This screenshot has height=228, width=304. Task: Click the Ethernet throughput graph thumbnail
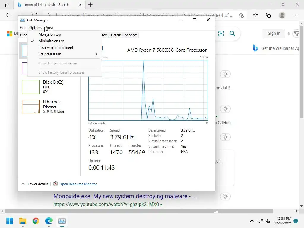pos(31,107)
